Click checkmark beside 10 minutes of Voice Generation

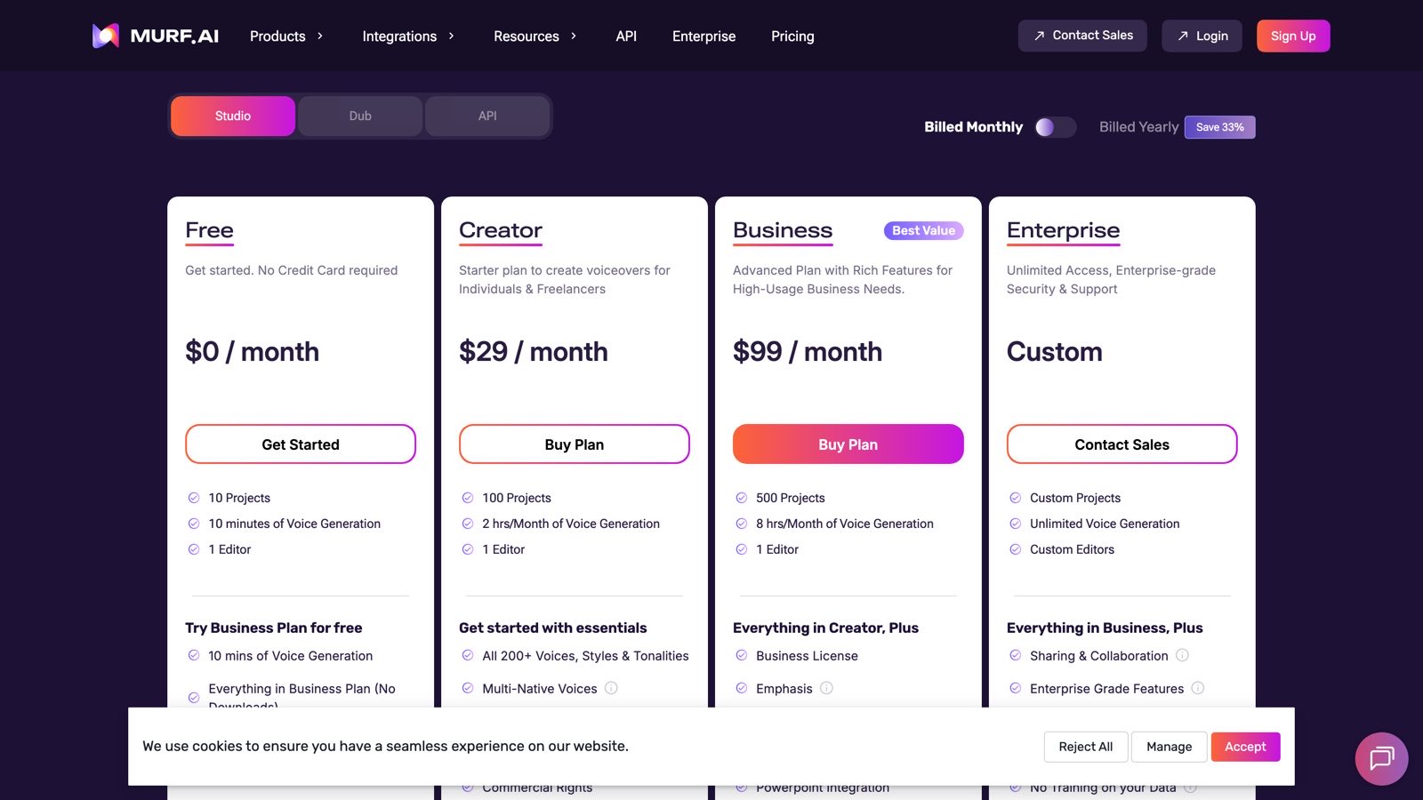(x=194, y=524)
